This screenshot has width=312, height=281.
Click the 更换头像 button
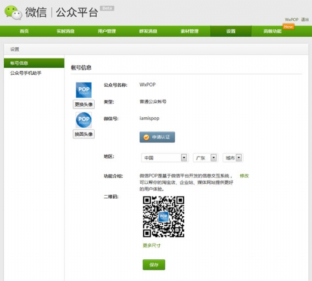tap(84, 104)
